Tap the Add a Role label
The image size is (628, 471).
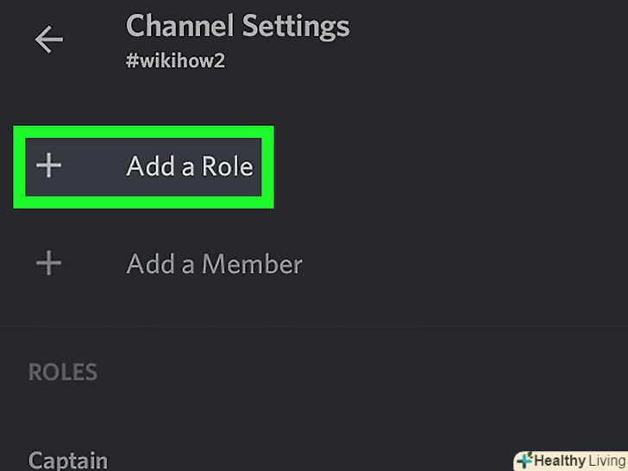(190, 166)
